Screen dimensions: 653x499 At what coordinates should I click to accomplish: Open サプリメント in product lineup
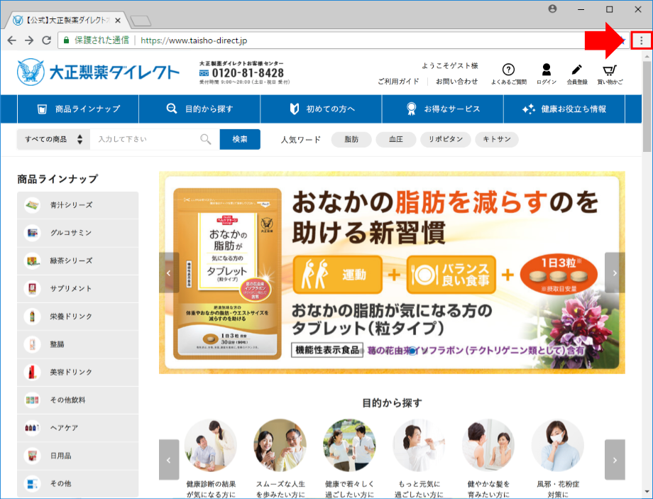[x=78, y=289]
